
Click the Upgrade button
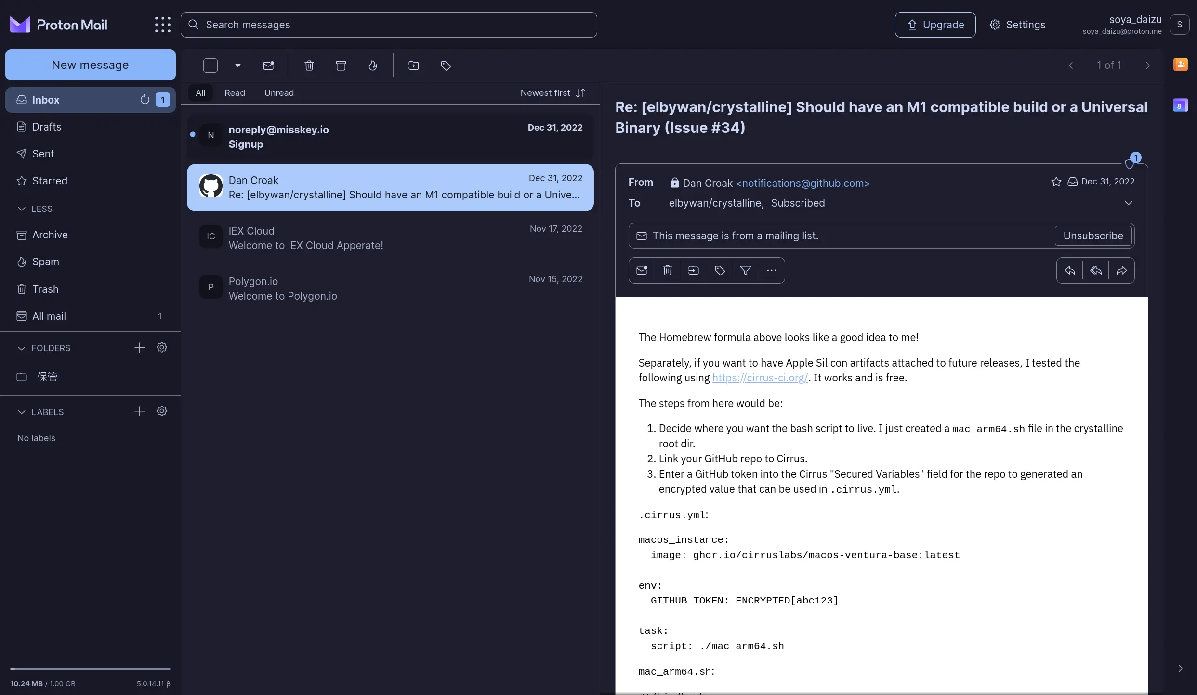pyautogui.click(x=935, y=25)
